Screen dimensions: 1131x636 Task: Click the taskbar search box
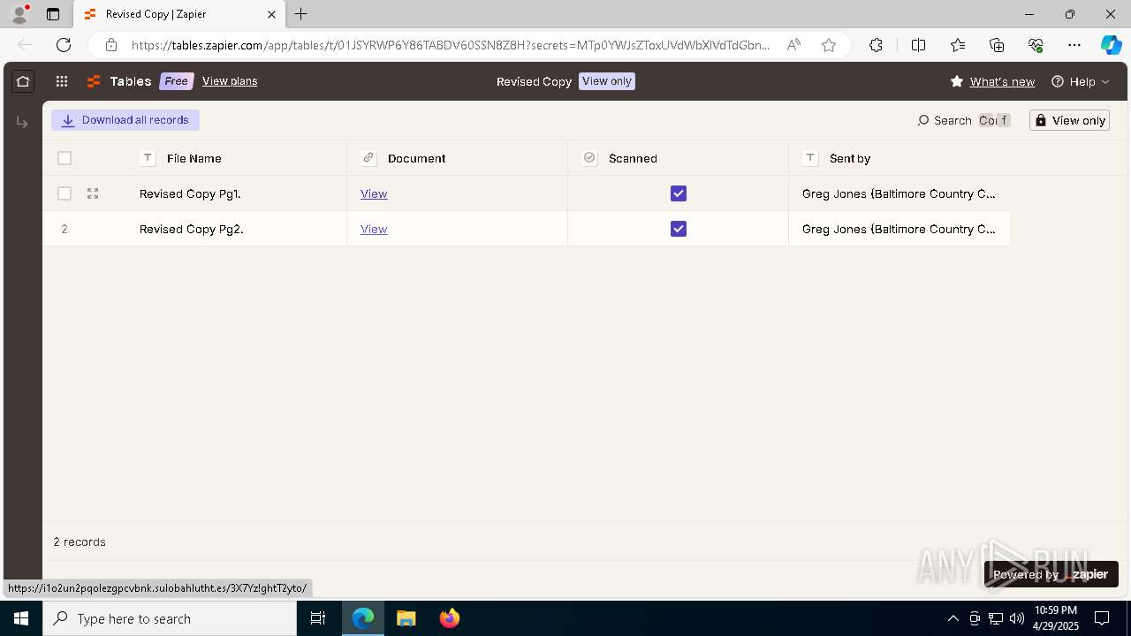pyautogui.click(x=170, y=618)
